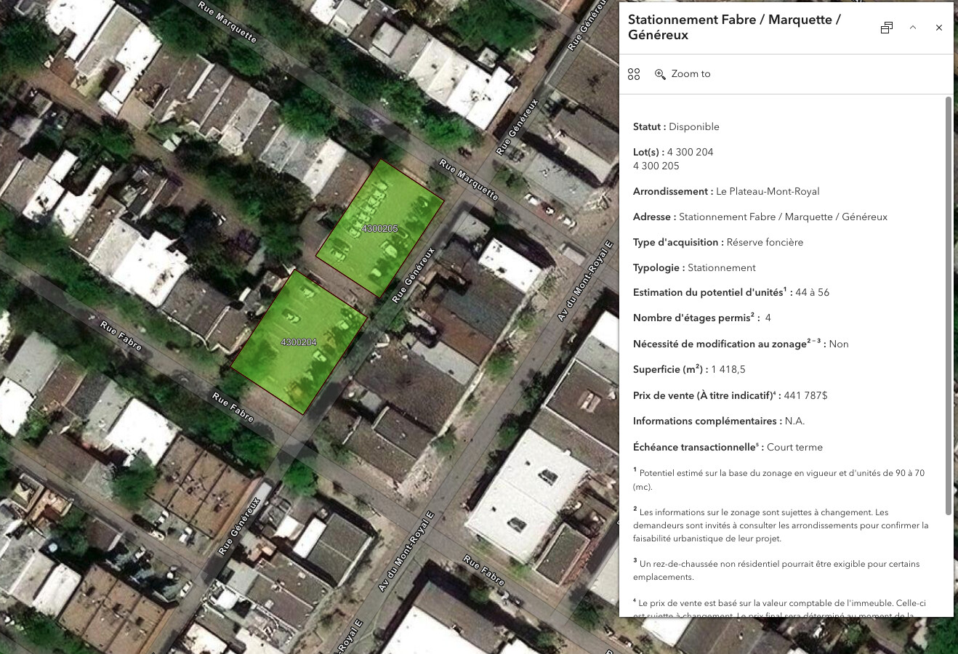Collapse the popup with the chevron-up arrow
Image resolution: width=958 pixels, height=654 pixels.
pyautogui.click(x=913, y=28)
